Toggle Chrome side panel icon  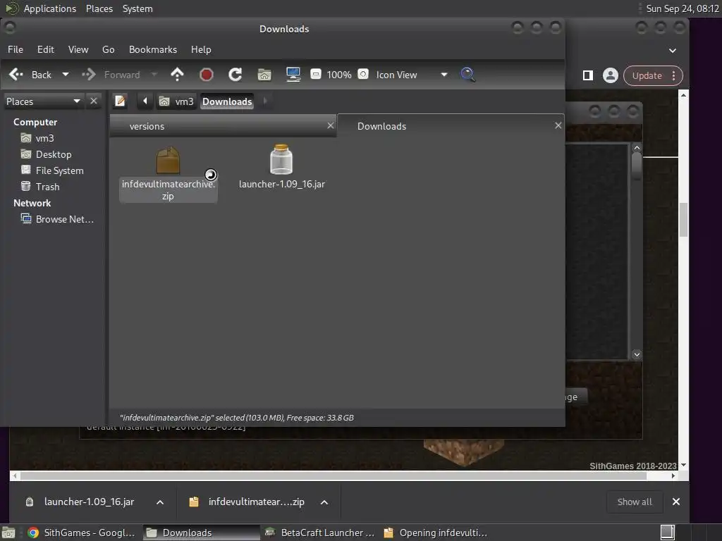tap(588, 75)
